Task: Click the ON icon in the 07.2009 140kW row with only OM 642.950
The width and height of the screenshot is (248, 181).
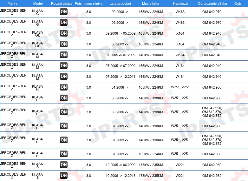Action: 64,126
